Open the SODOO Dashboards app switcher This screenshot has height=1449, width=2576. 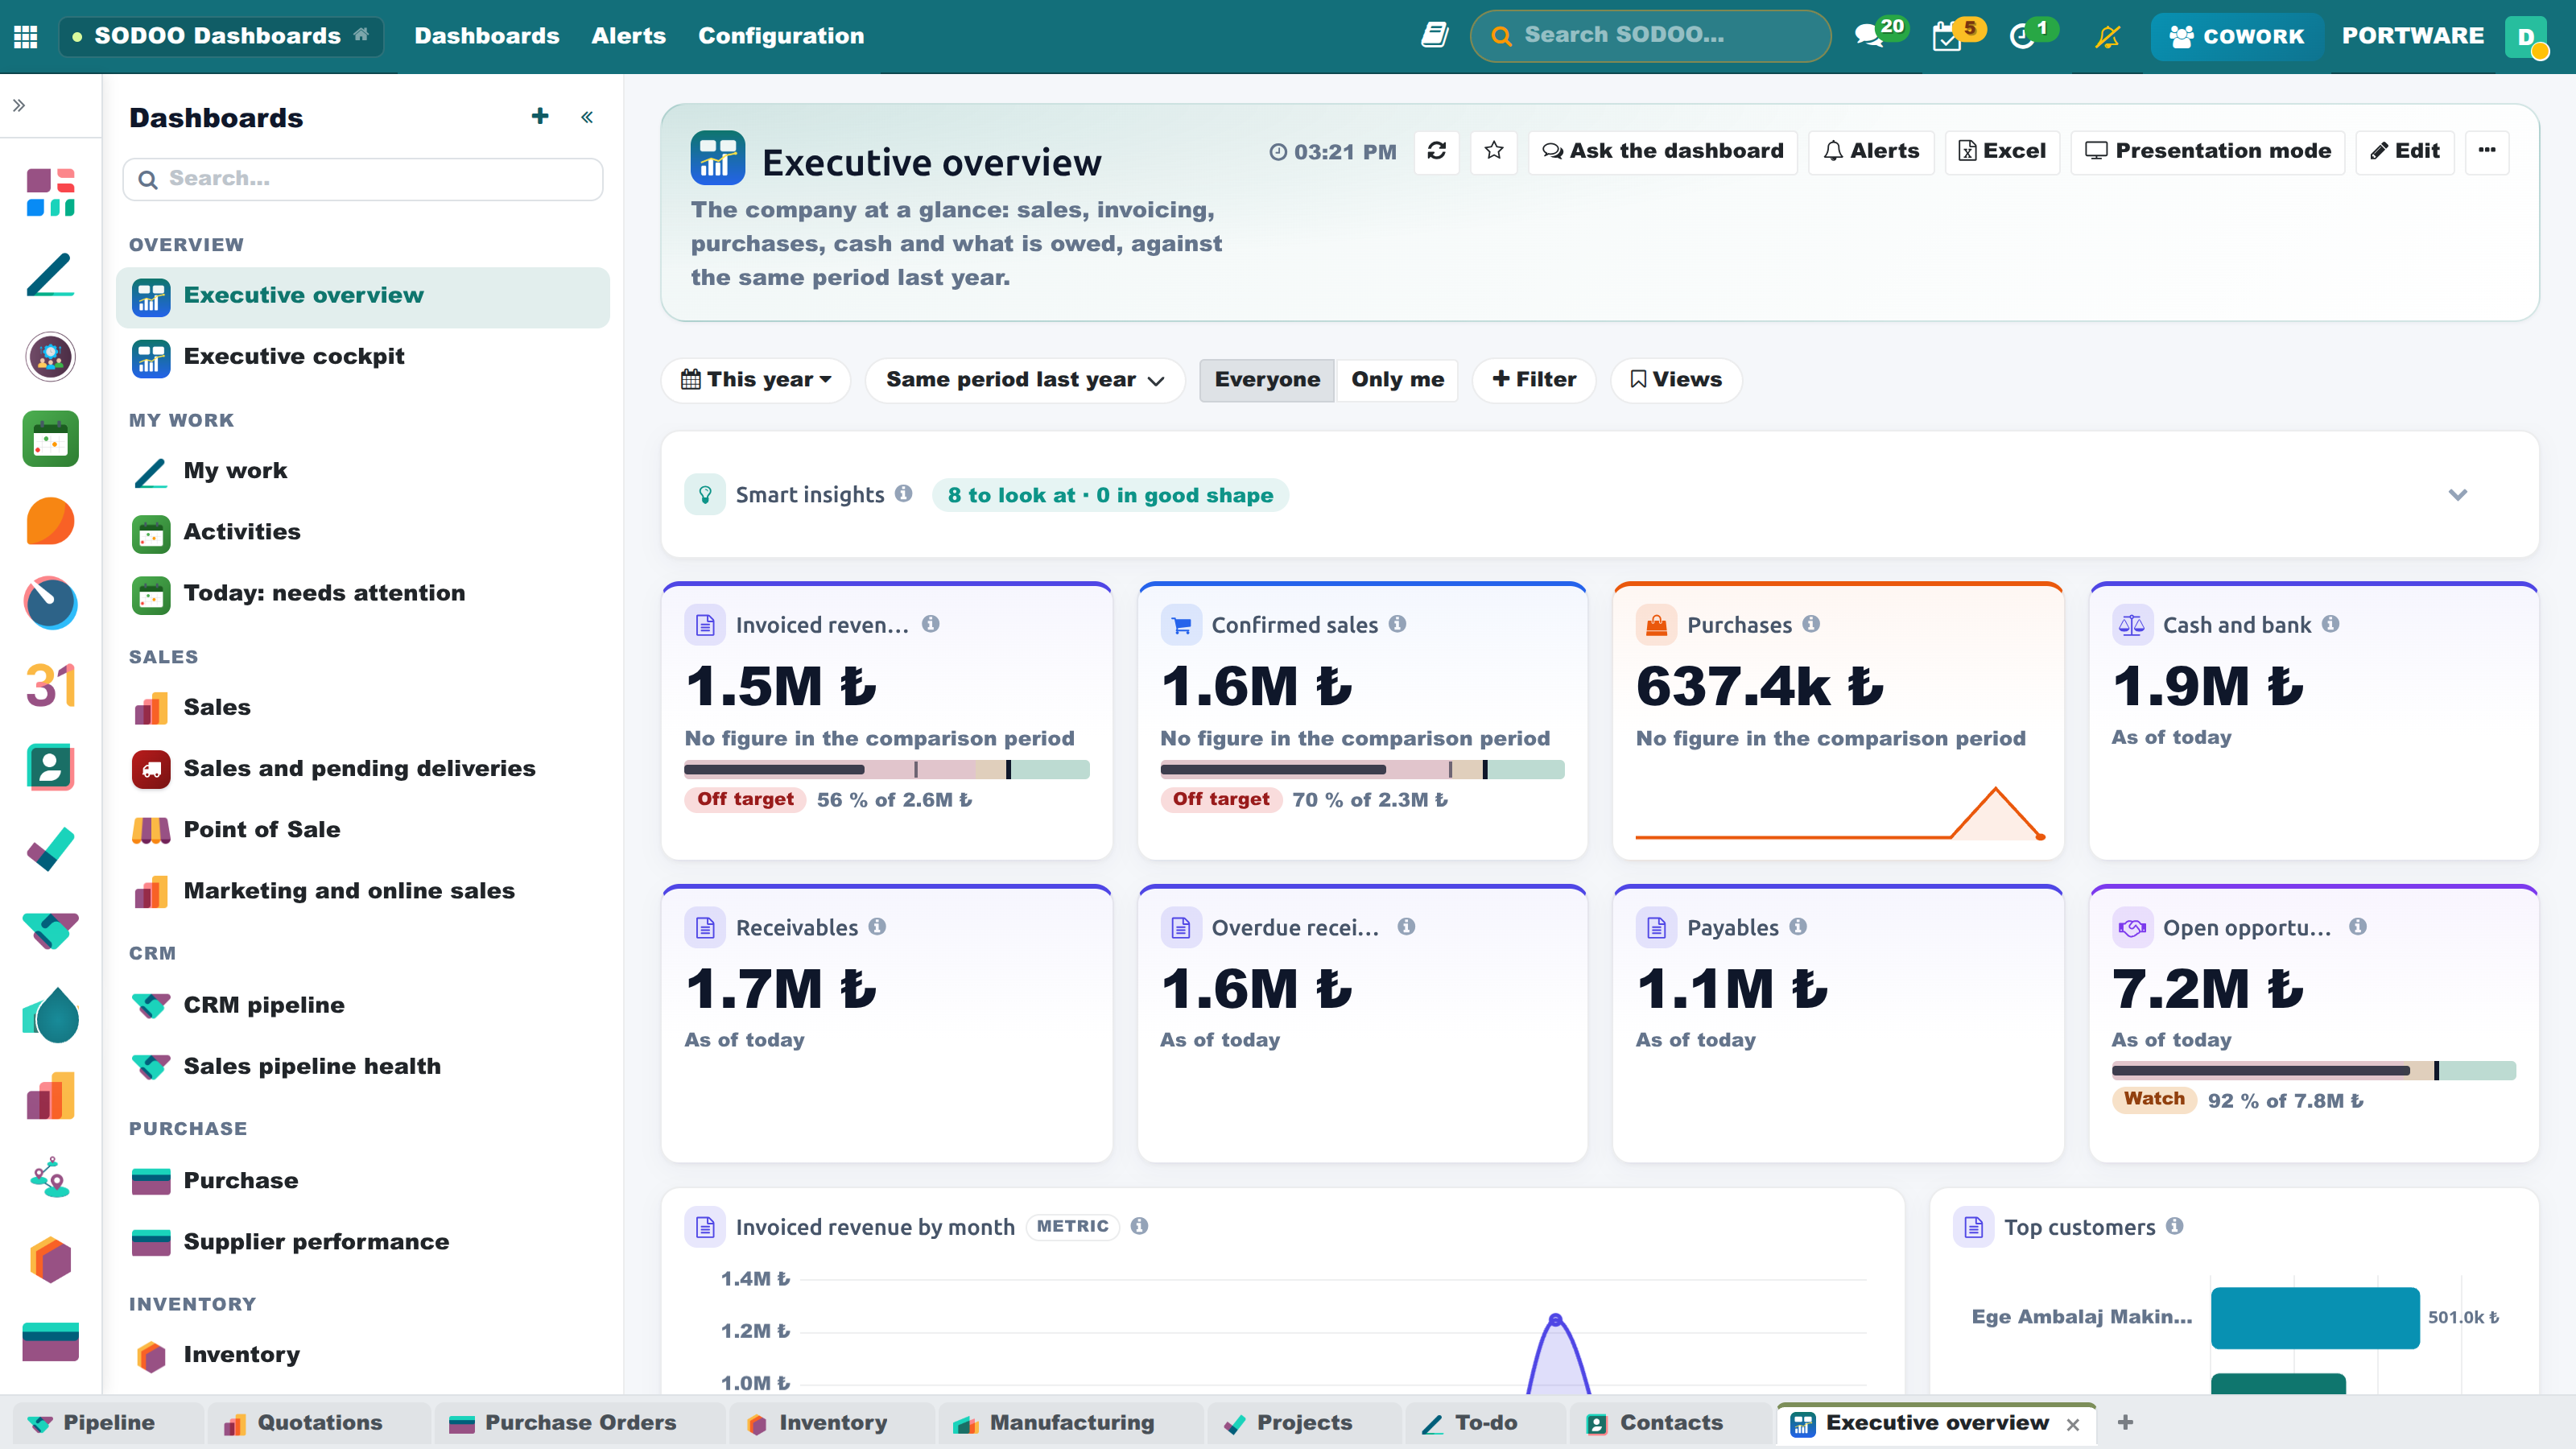221,36
